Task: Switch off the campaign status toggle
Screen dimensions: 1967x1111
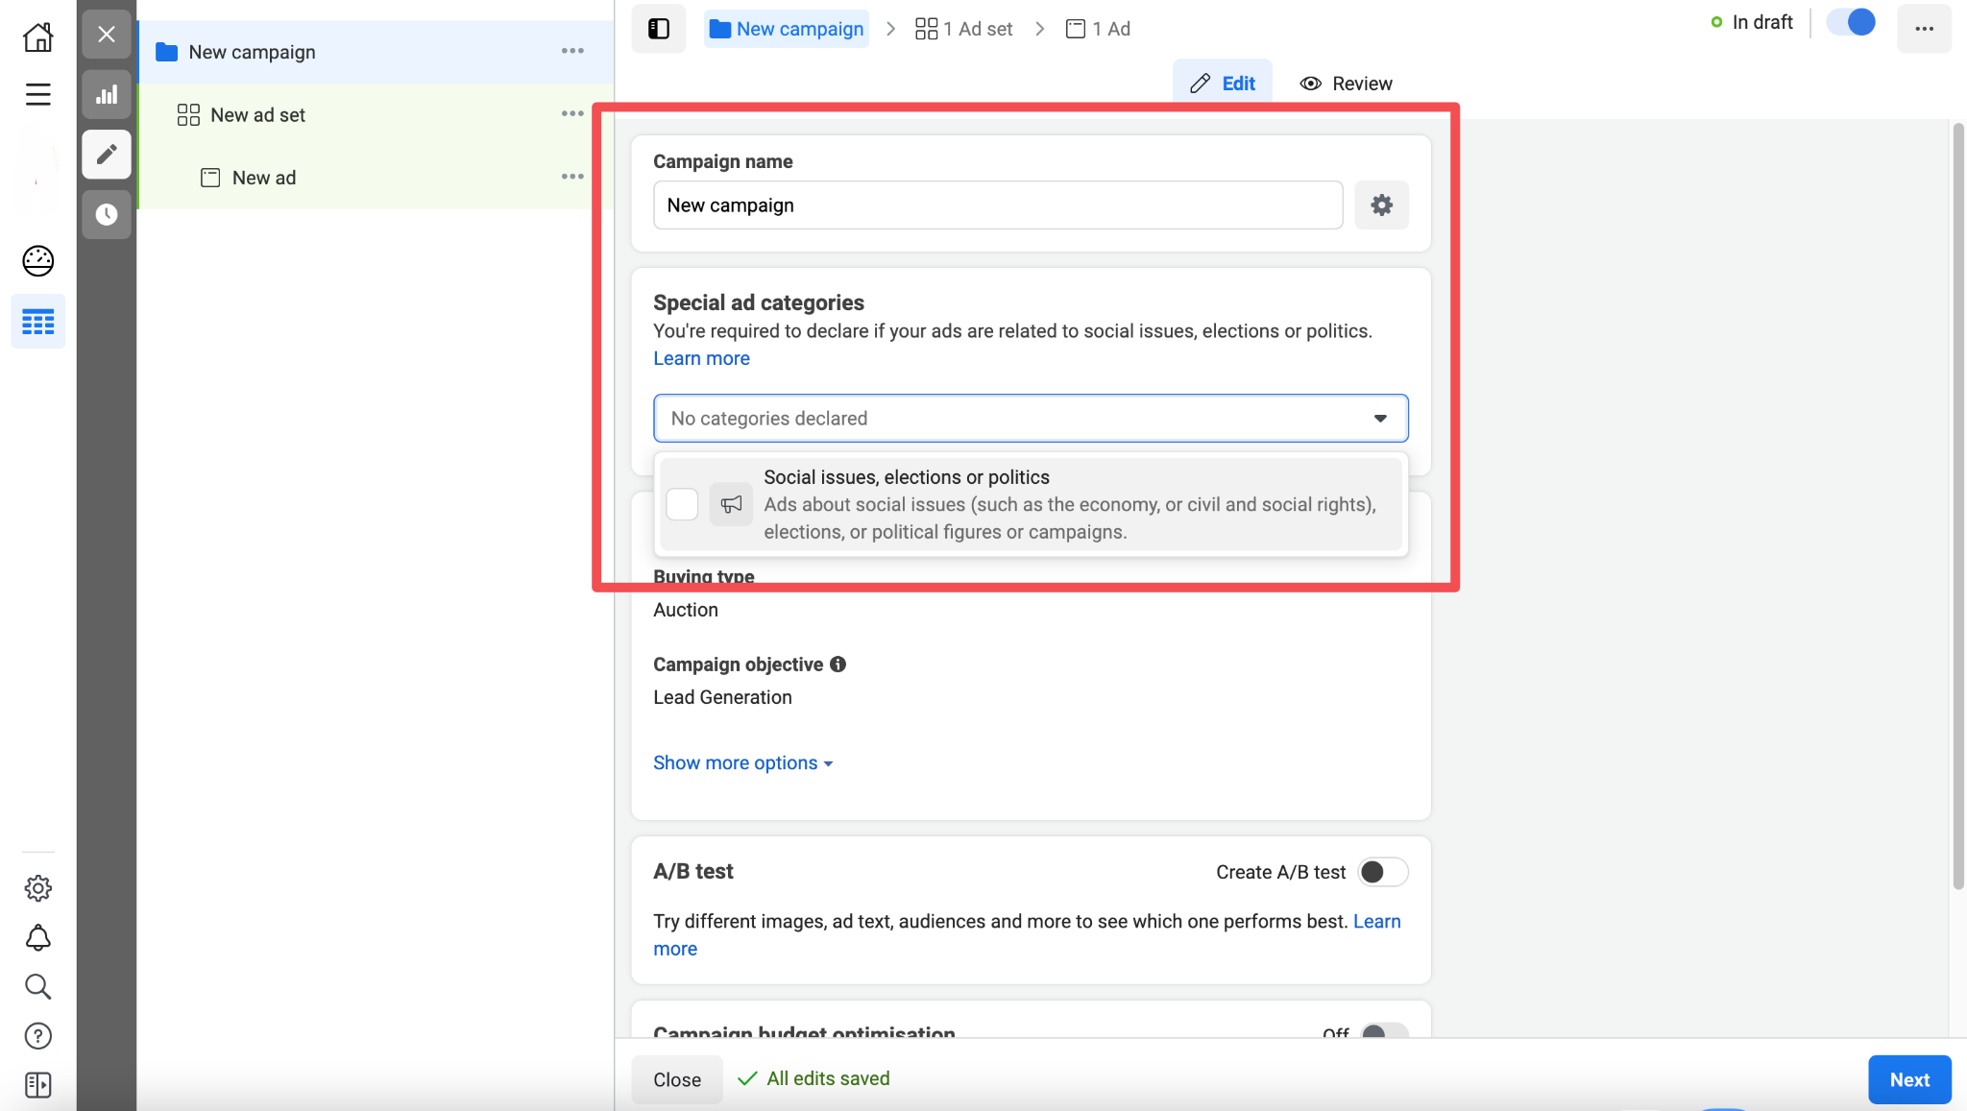Action: [1851, 23]
